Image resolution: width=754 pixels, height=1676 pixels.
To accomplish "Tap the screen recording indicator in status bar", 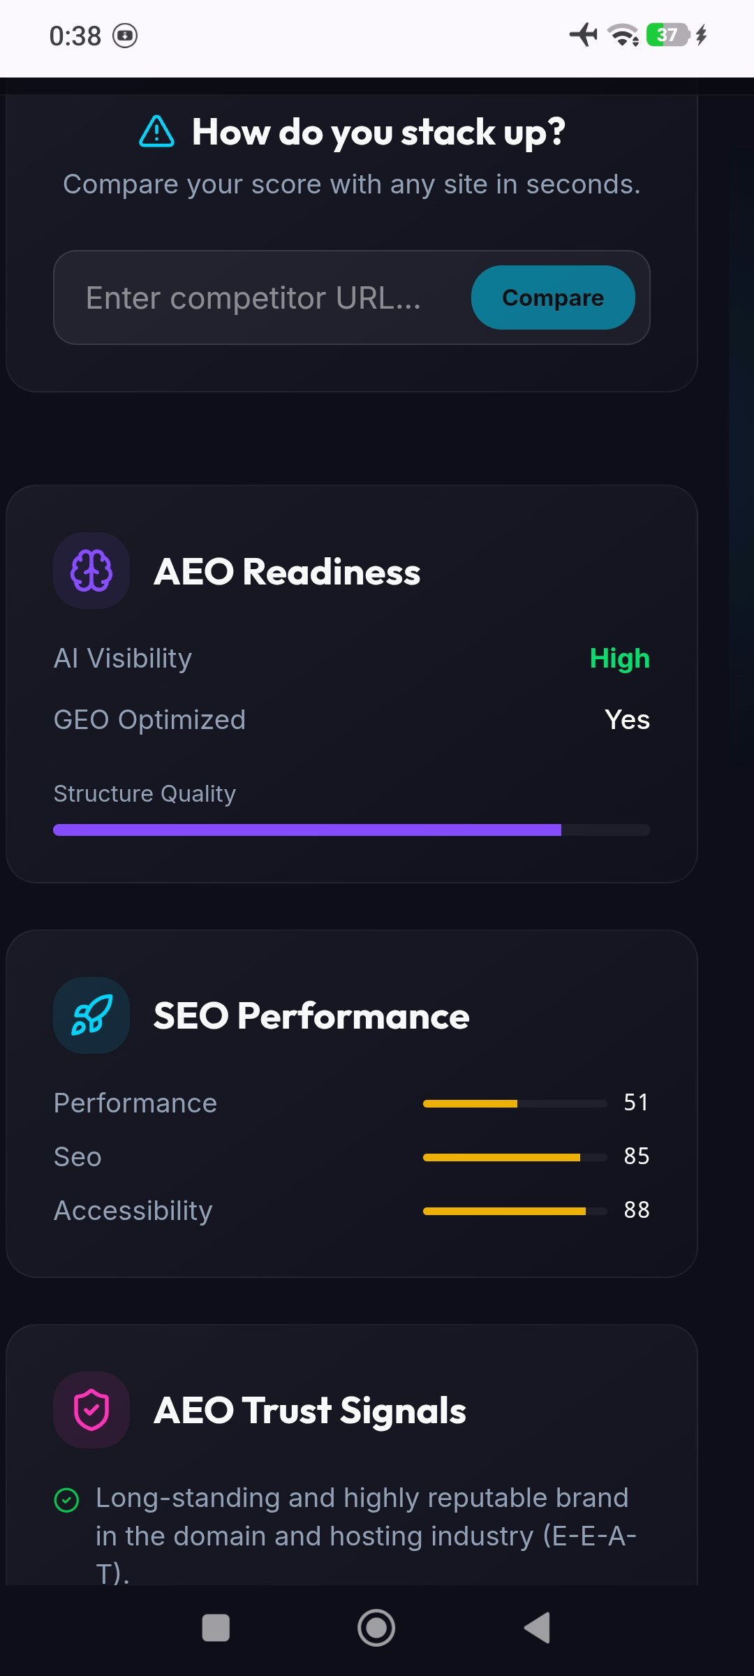I will coord(126,35).
